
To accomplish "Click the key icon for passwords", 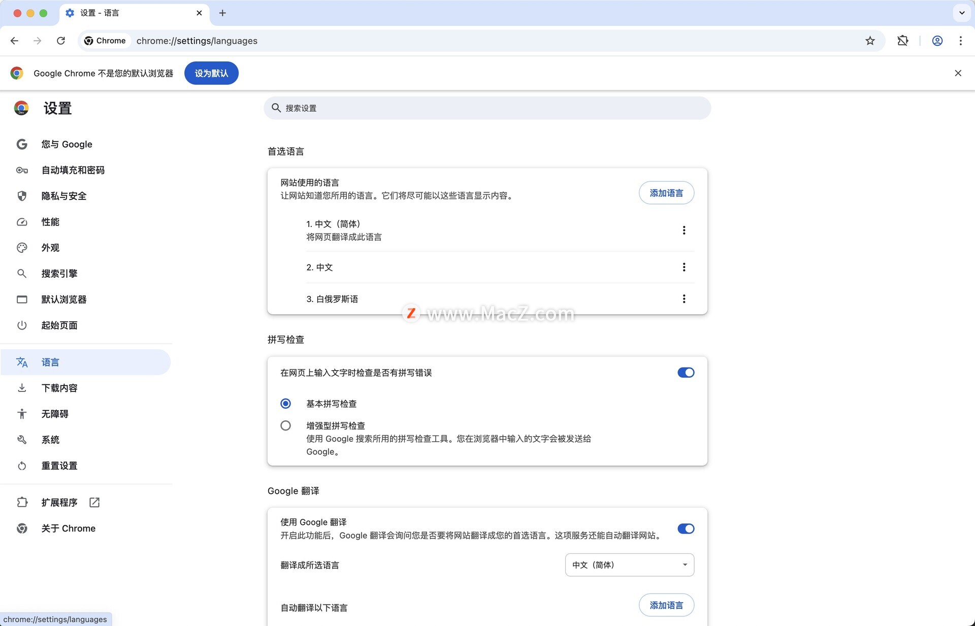I will [x=22, y=170].
